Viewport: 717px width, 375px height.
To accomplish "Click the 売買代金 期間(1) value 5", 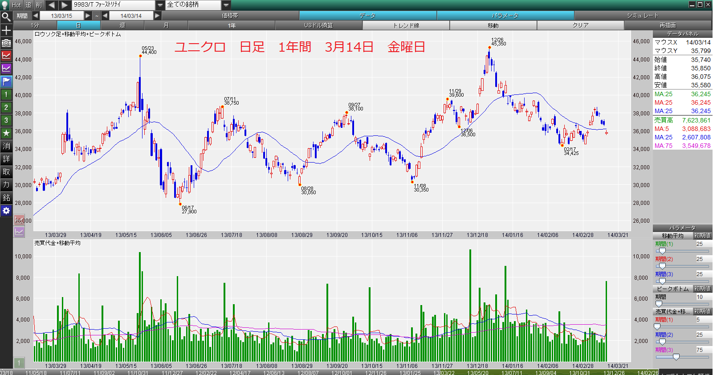I will [x=704, y=320].
